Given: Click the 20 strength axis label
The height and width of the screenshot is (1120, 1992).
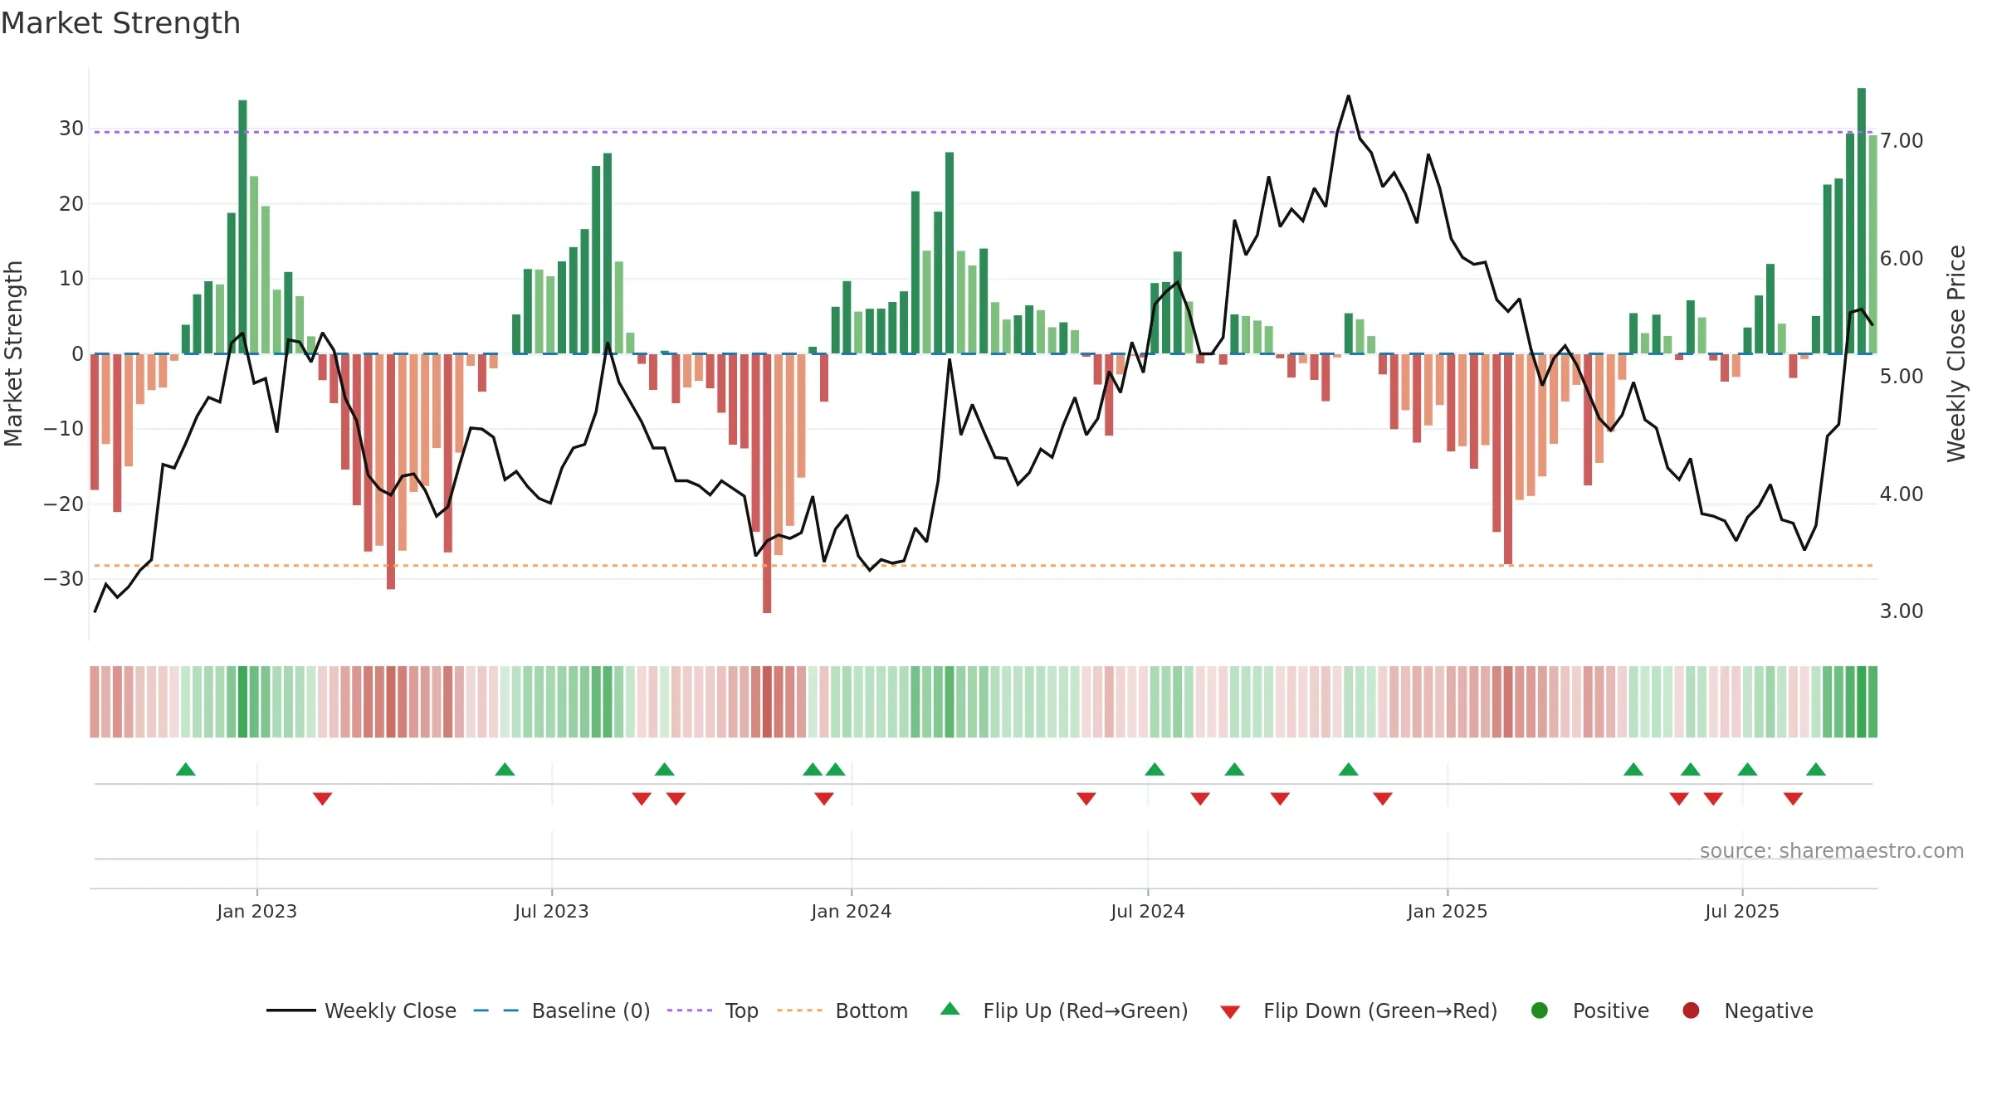Looking at the screenshot, I should tap(71, 204).
